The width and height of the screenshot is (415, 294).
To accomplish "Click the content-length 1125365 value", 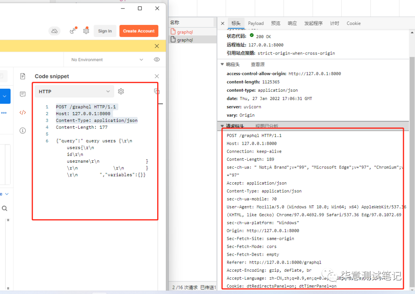I will [271, 82].
